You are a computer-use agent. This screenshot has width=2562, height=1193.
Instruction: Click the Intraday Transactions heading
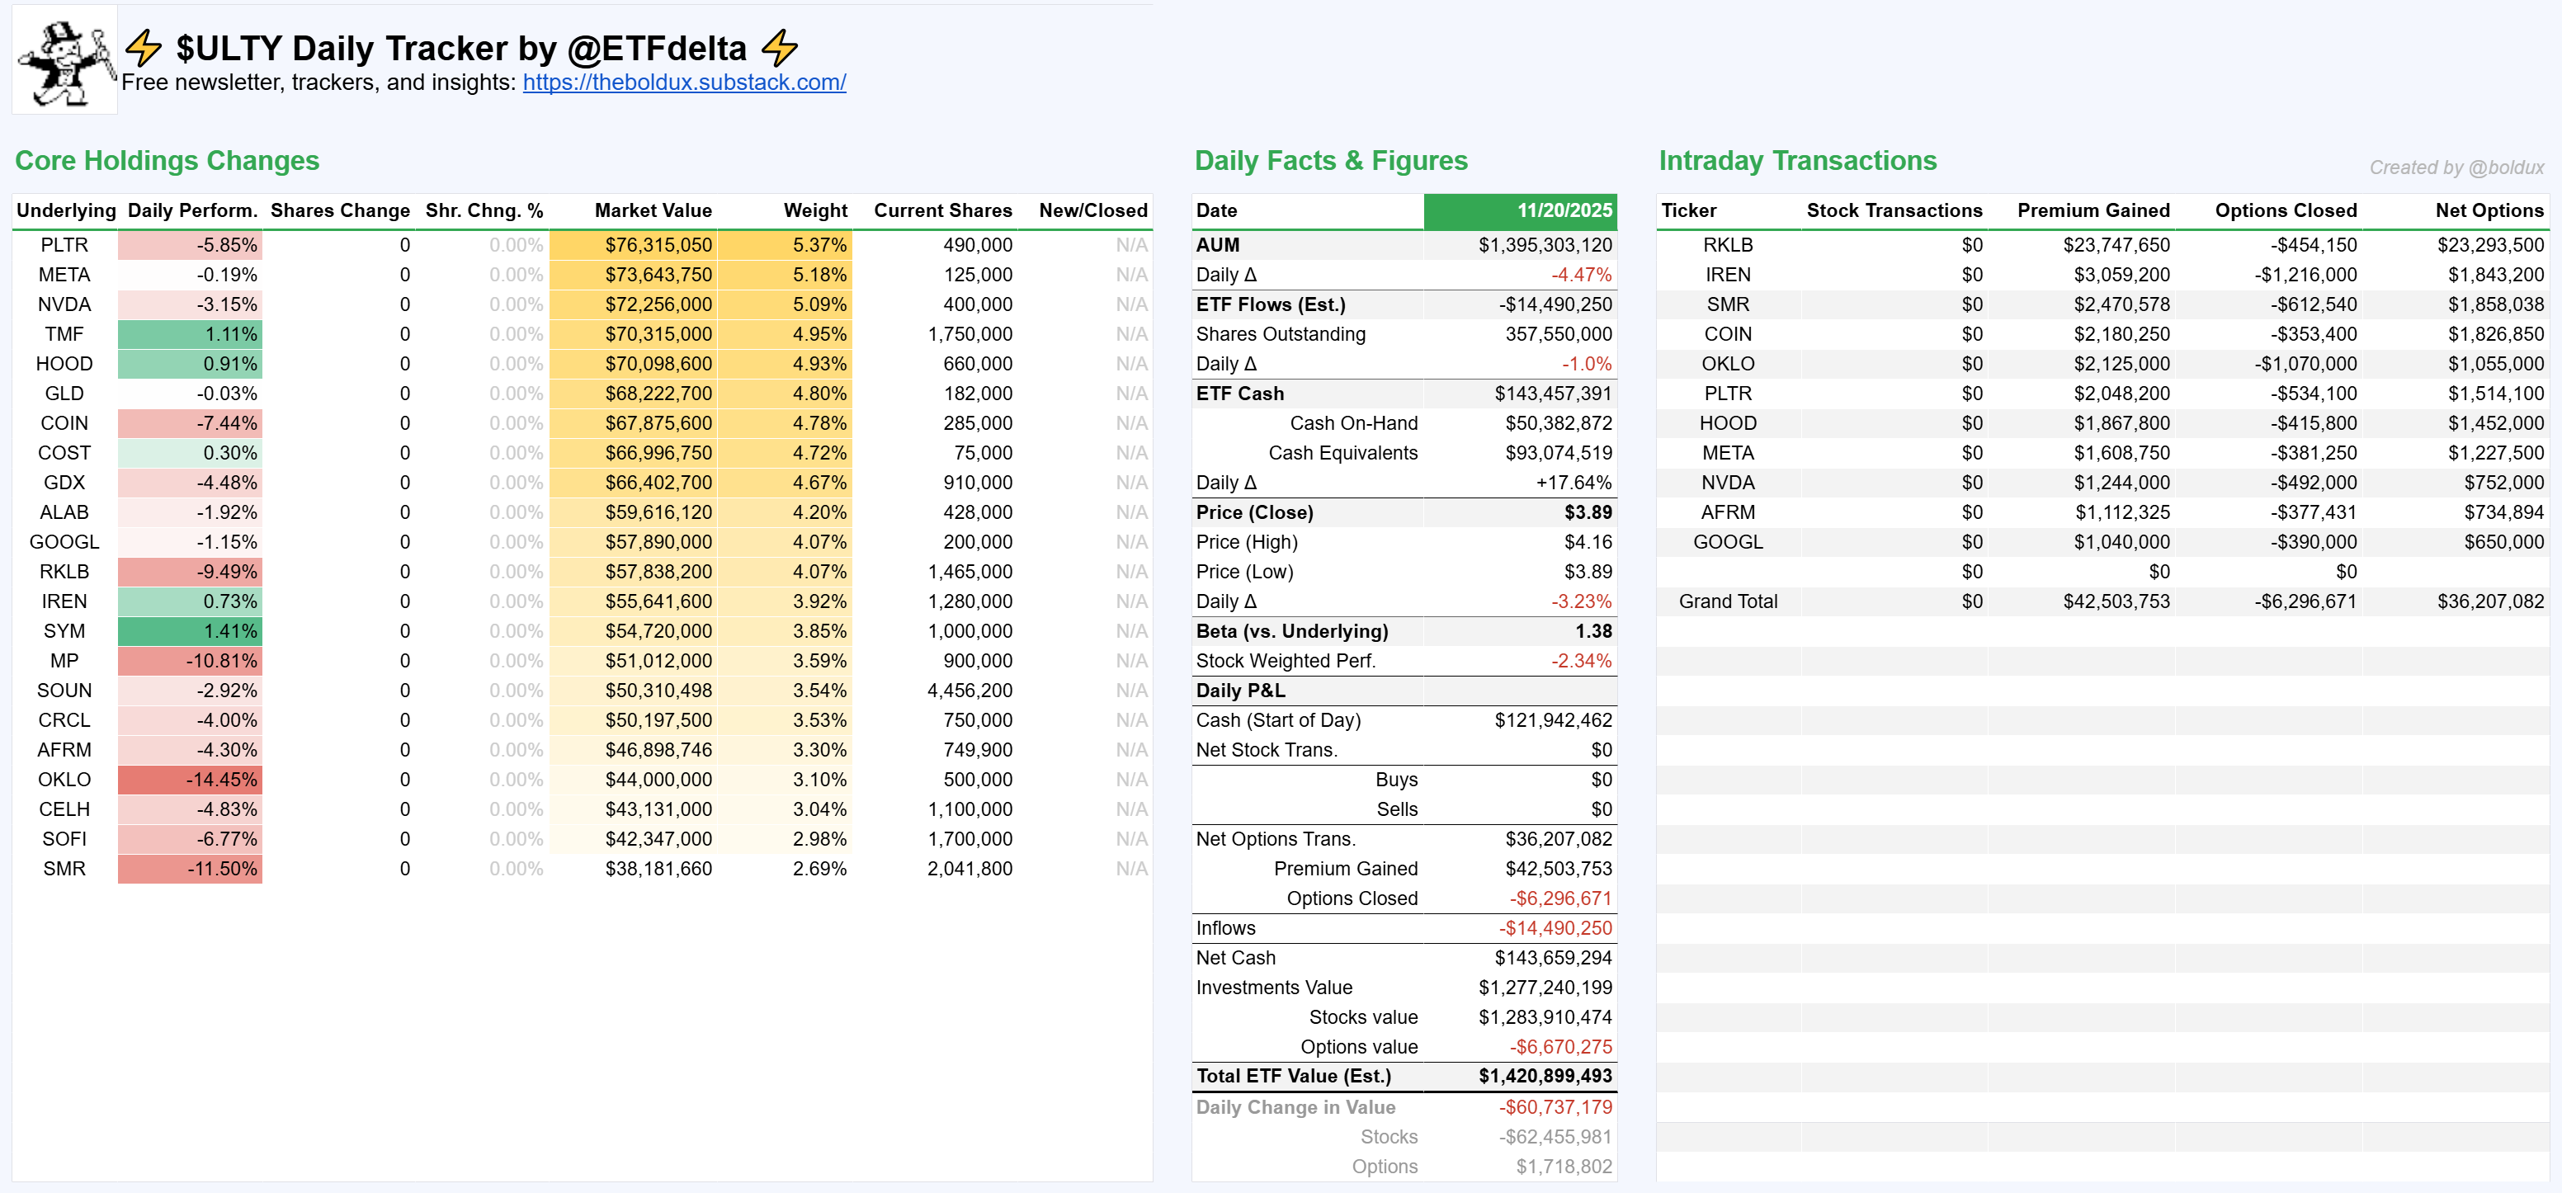pyautogui.click(x=1797, y=161)
